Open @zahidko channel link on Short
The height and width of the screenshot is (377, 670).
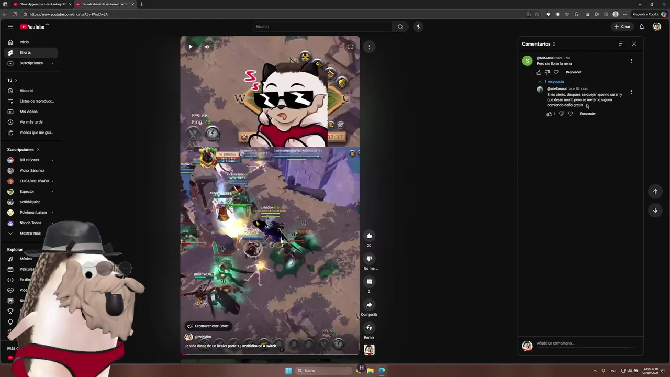coord(203,337)
